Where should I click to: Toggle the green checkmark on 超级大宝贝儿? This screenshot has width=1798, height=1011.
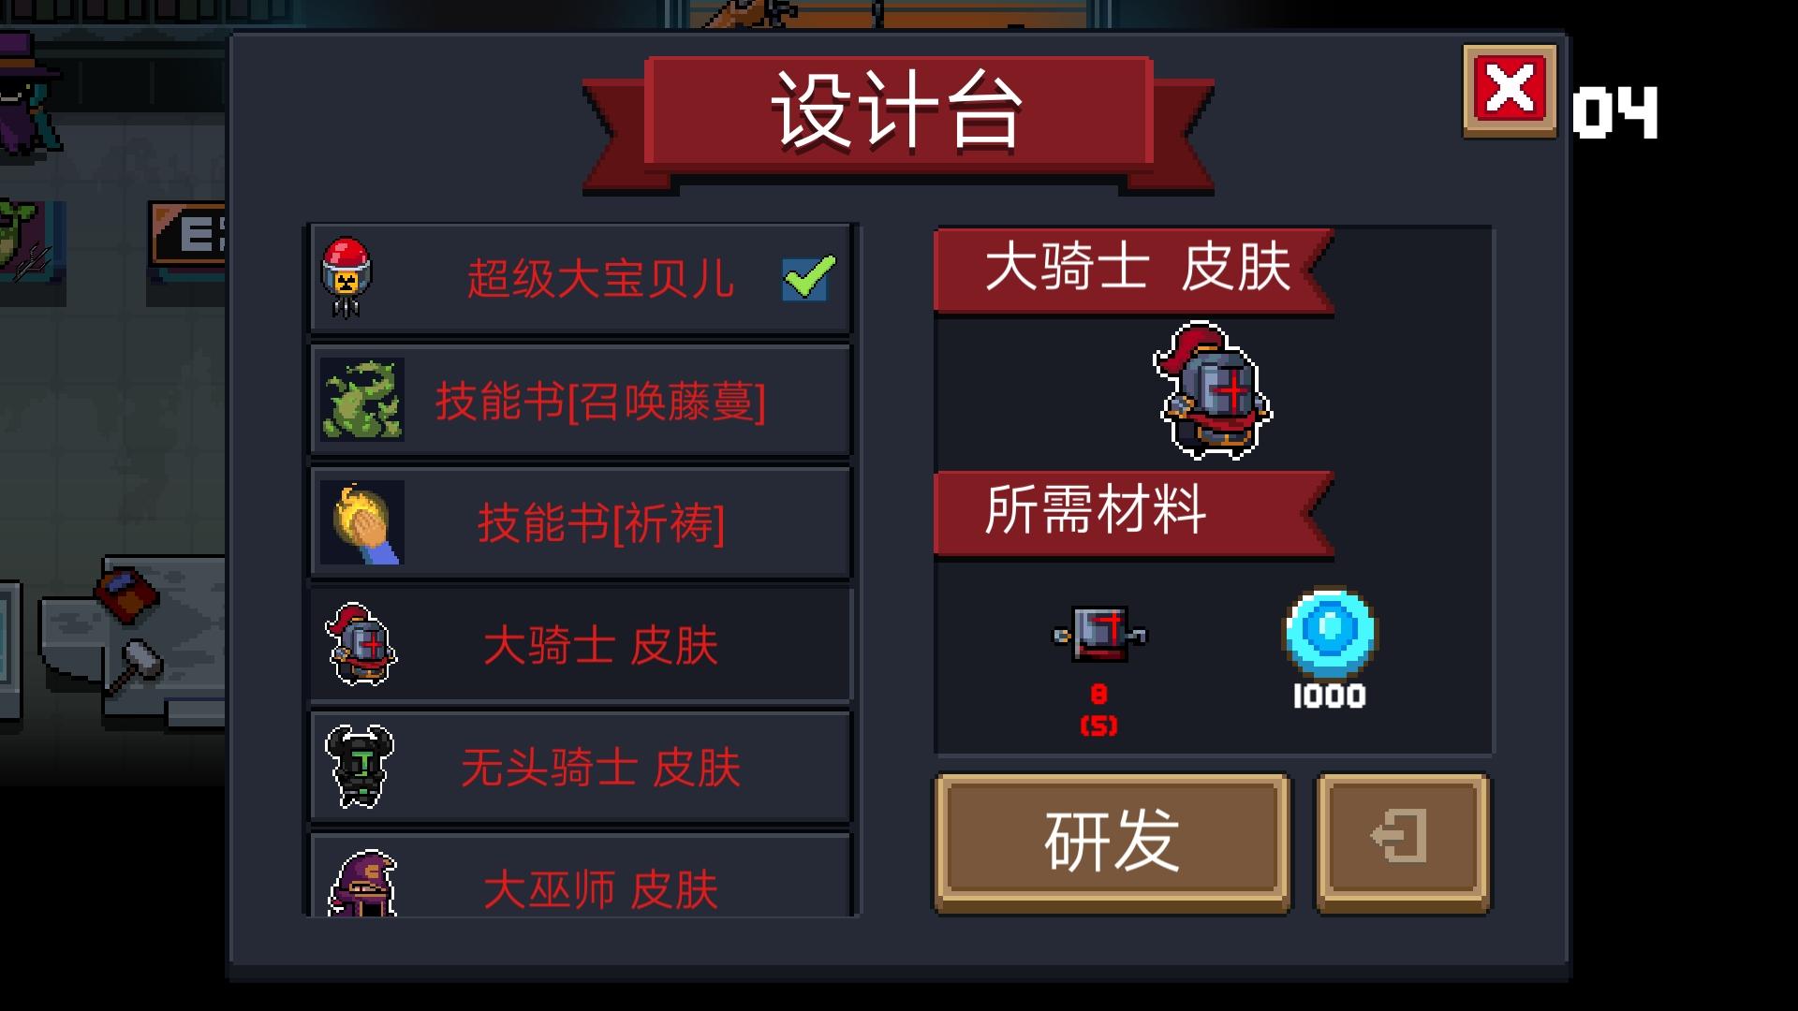809,277
